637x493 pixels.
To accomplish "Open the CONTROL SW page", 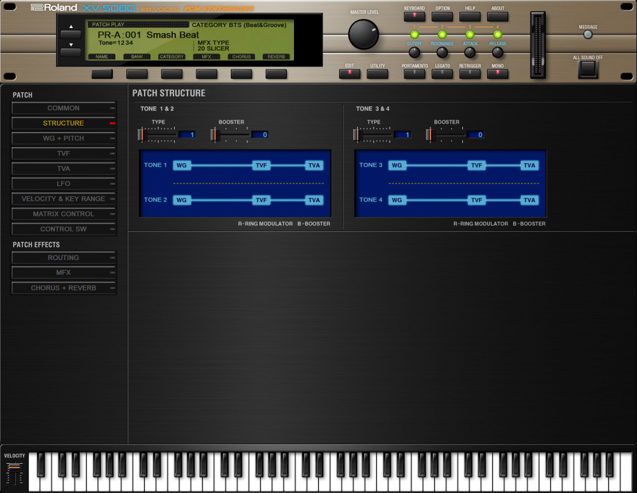I will pyautogui.click(x=64, y=229).
